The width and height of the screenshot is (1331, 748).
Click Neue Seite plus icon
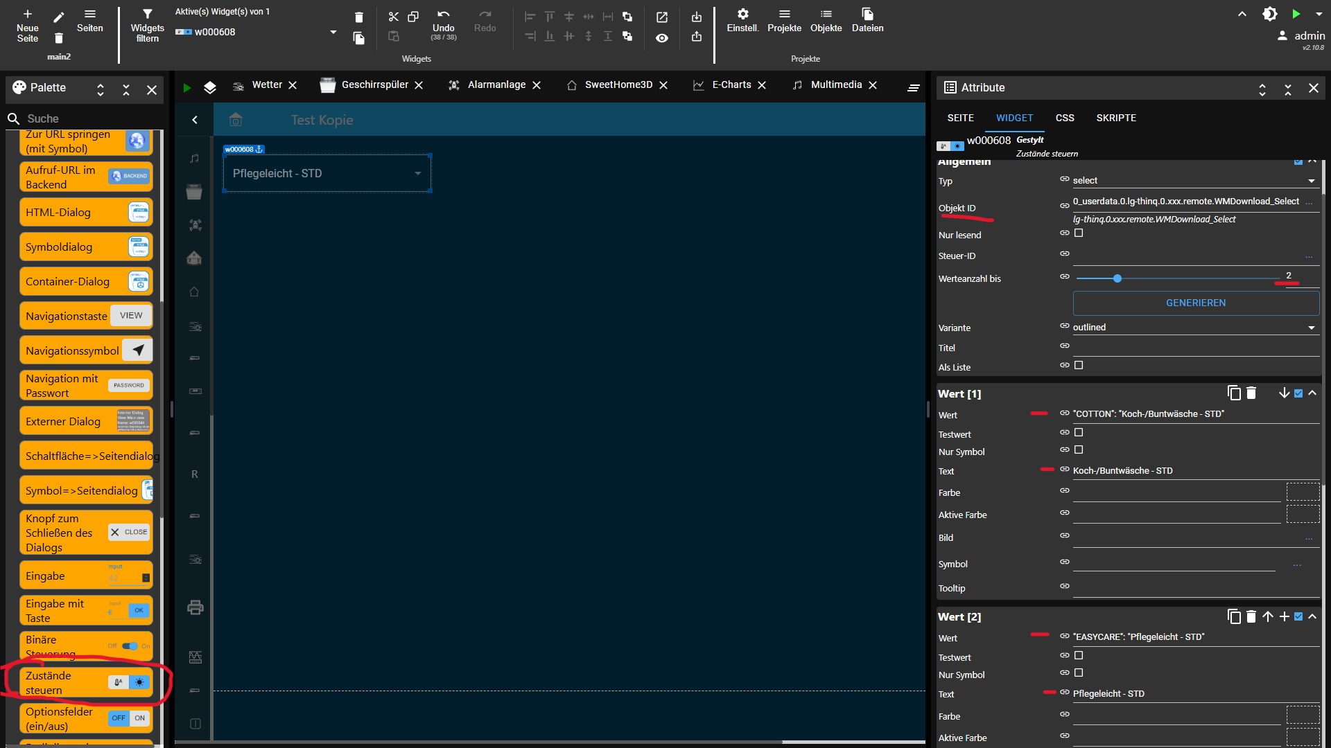28,14
